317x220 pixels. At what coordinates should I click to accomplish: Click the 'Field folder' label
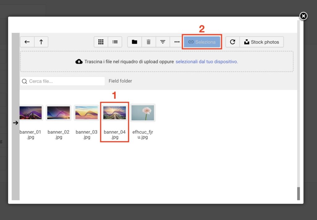point(120,81)
